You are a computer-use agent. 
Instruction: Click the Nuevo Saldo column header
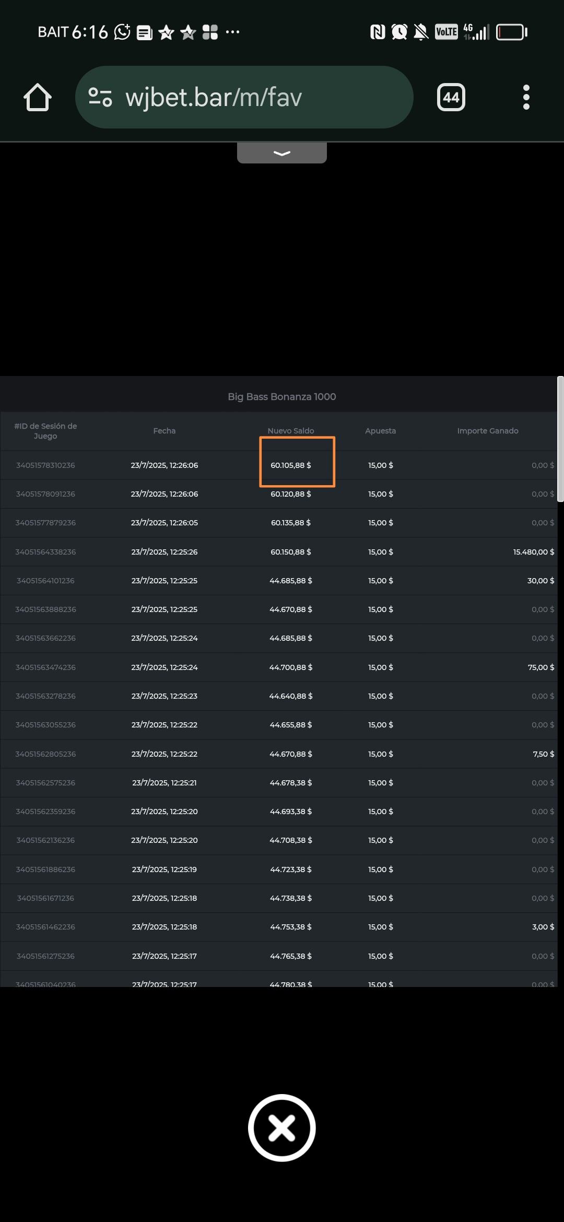pyautogui.click(x=291, y=431)
